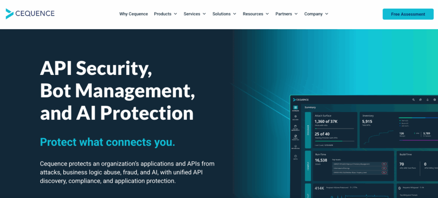Open the notifications bell in the dashboard preview
This screenshot has width=438, height=198.
[427, 100]
